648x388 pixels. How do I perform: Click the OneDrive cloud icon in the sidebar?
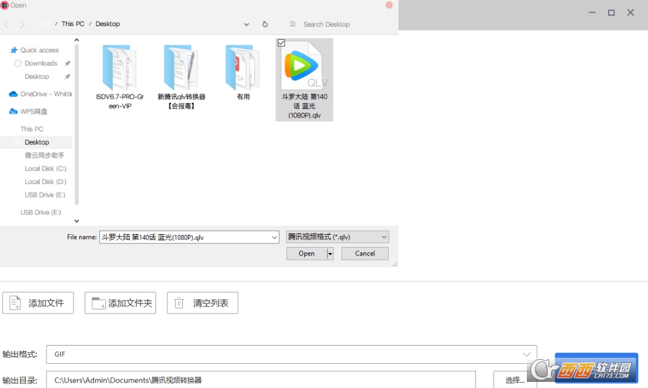[x=13, y=94]
